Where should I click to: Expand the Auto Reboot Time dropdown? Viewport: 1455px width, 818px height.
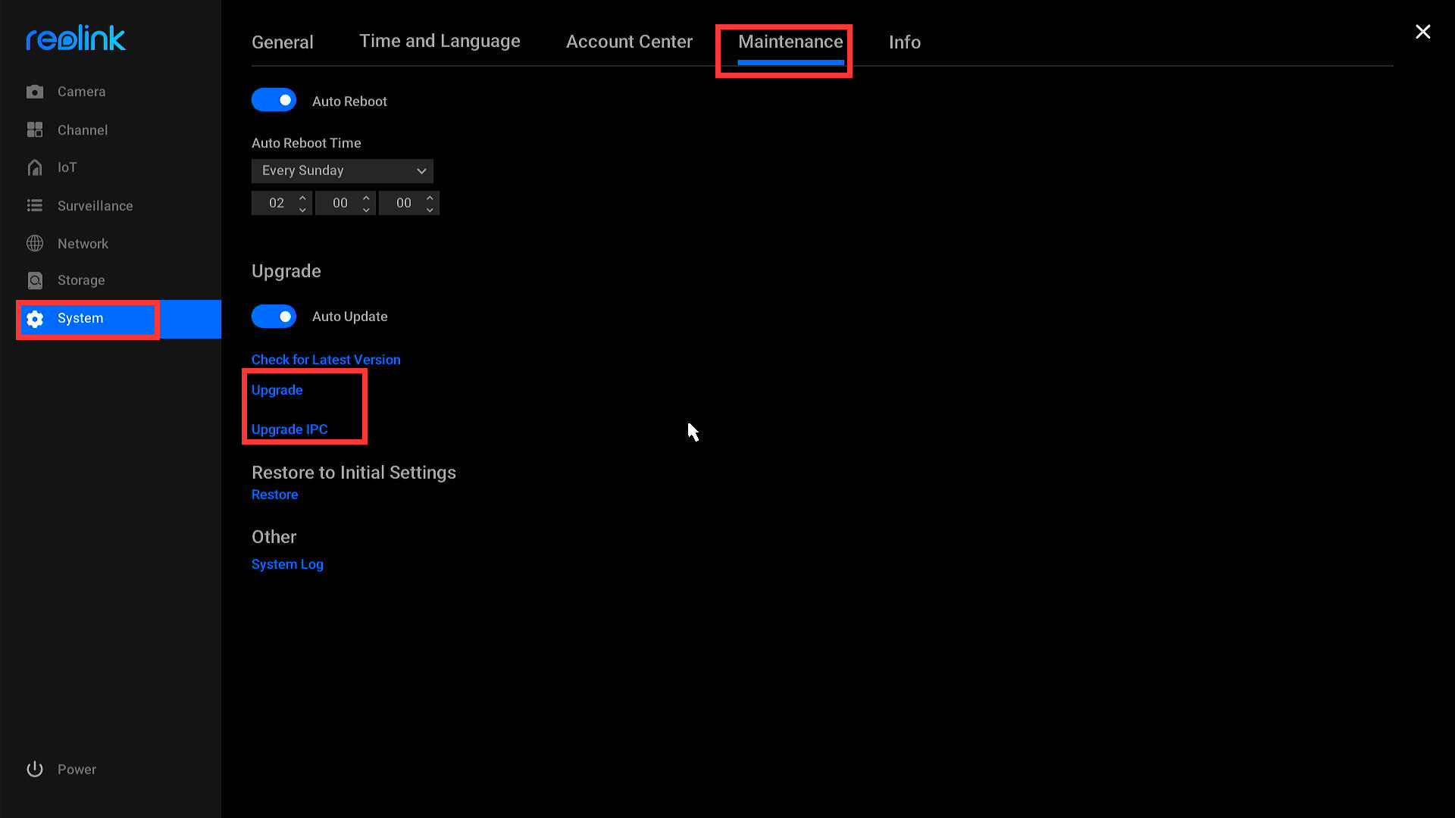tap(343, 170)
